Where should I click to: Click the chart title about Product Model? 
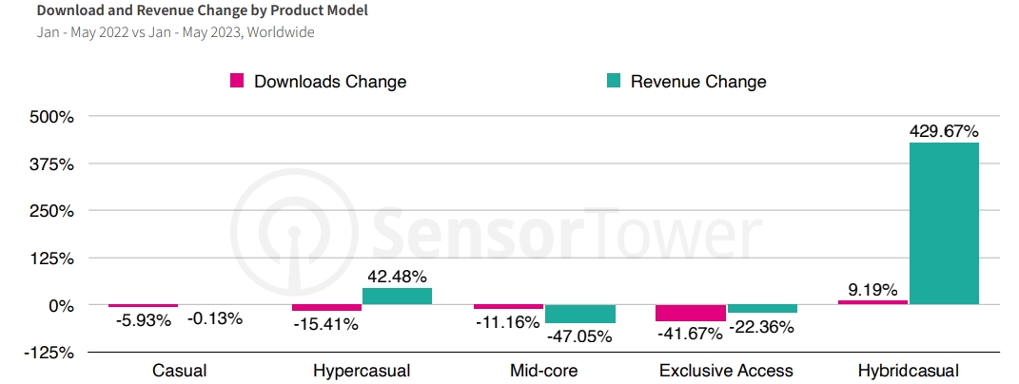[x=202, y=11]
